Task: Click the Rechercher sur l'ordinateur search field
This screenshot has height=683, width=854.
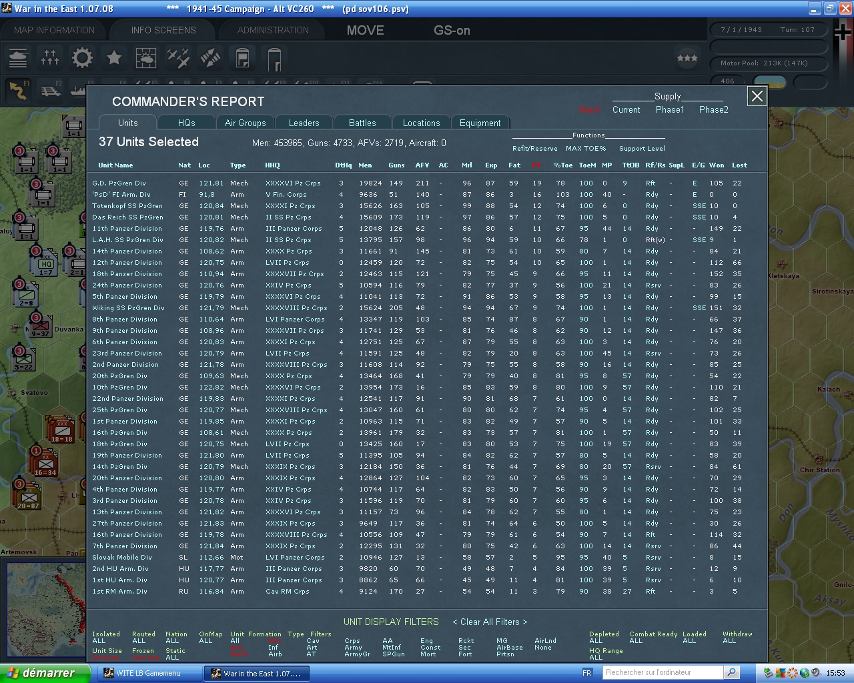Action: 663,672
